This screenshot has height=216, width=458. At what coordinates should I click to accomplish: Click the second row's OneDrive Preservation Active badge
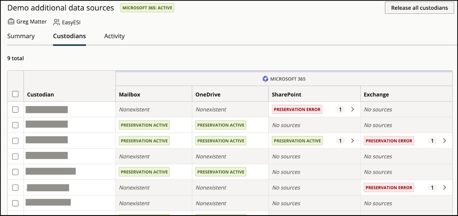[x=221, y=125]
